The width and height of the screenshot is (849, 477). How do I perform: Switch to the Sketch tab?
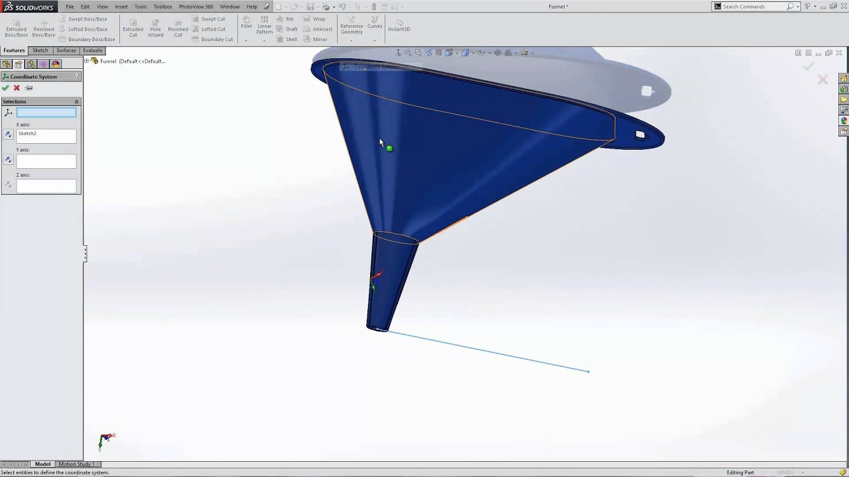[x=40, y=50]
